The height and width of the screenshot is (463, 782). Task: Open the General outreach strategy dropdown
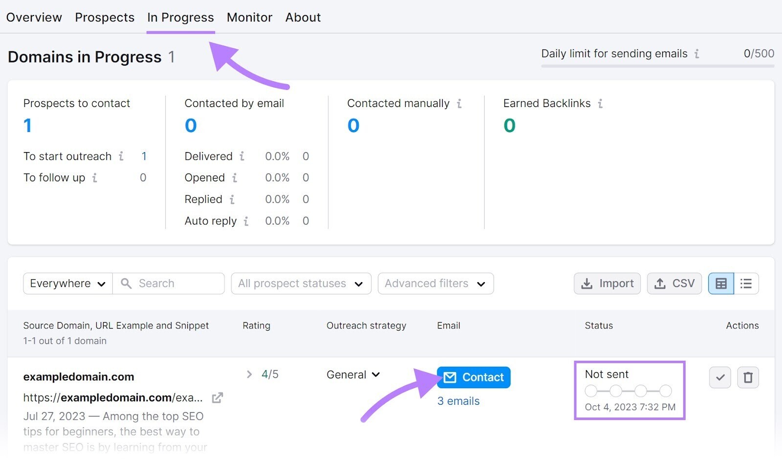pos(352,375)
